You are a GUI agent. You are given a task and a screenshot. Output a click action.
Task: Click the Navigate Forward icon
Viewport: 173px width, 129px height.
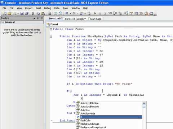click(89, 13)
